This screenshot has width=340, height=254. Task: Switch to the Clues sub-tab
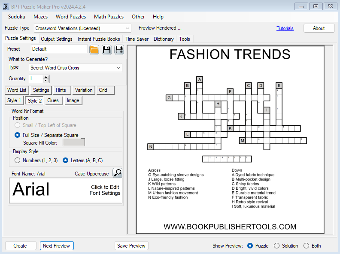[x=53, y=100]
